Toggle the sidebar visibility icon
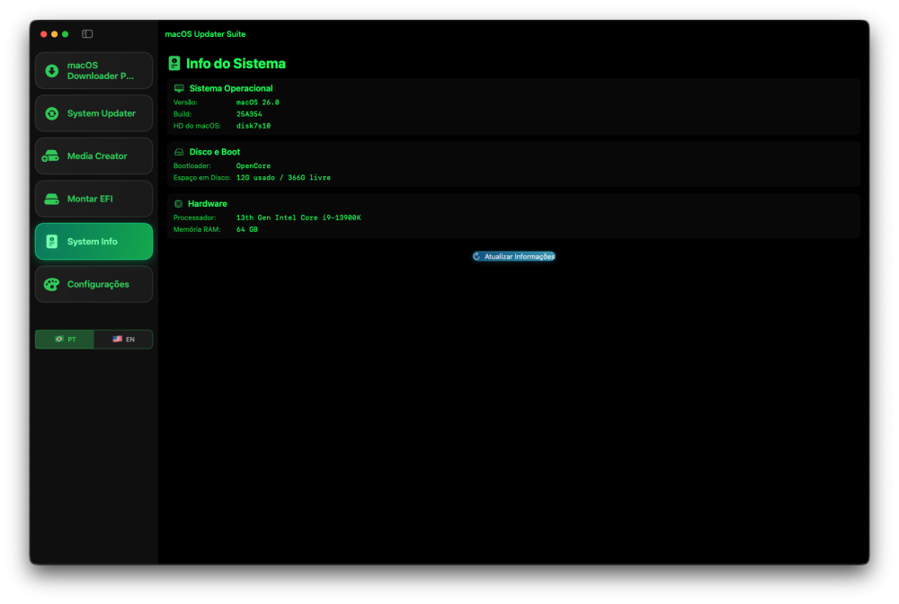The image size is (899, 604). click(87, 34)
